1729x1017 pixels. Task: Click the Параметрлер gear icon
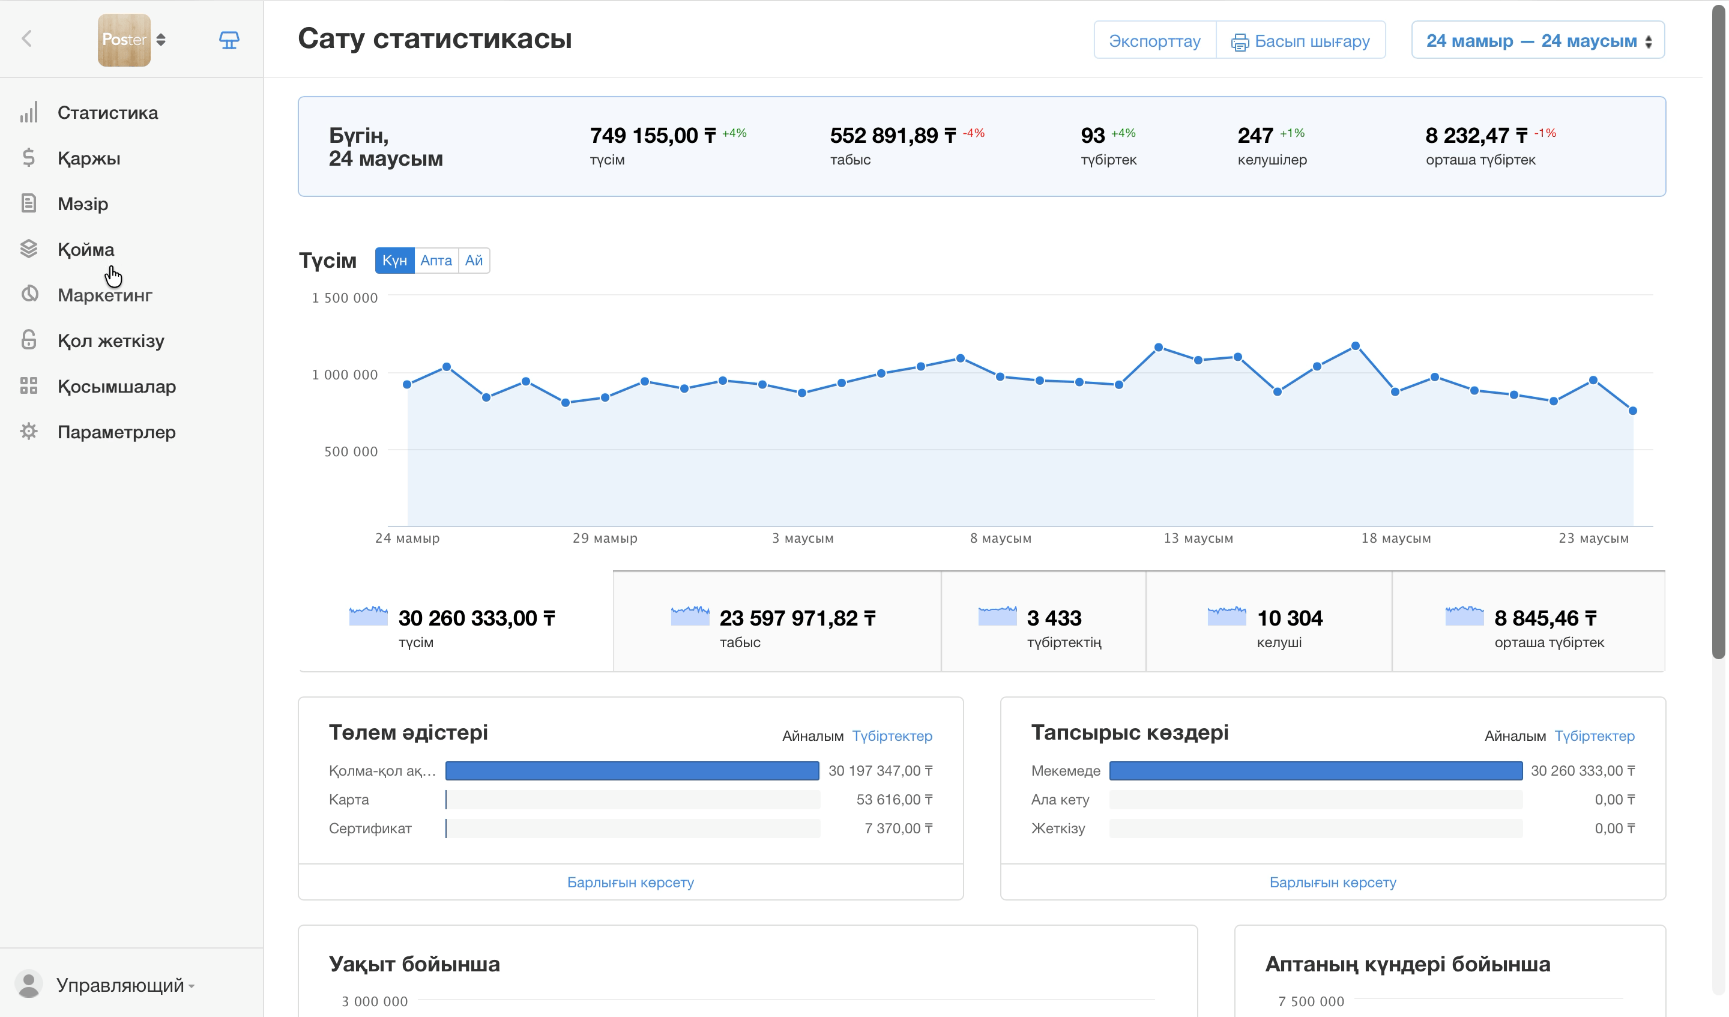[x=29, y=432]
